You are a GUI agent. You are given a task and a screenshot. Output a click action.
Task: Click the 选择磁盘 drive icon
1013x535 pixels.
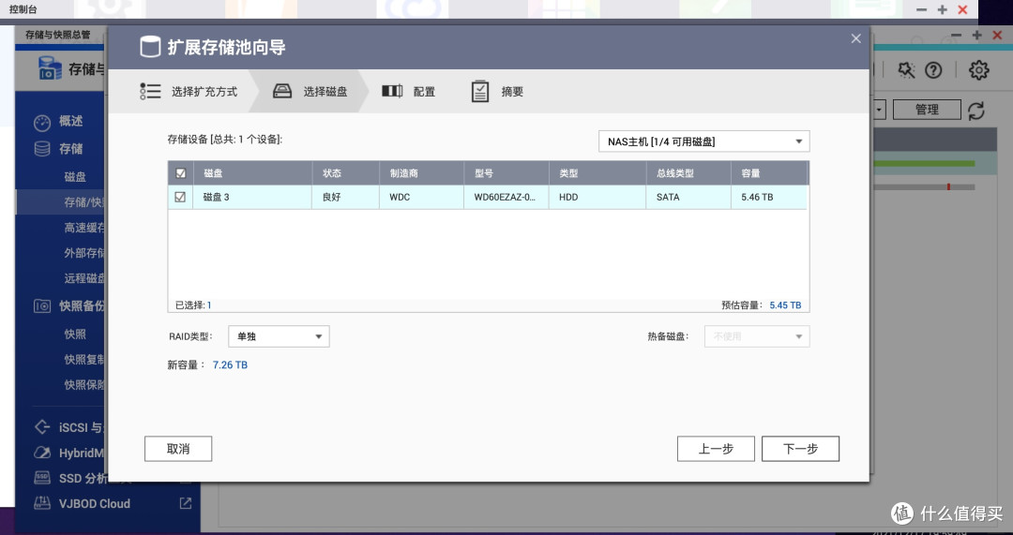point(282,91)
